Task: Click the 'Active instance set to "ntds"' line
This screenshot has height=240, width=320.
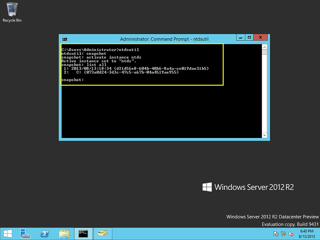Action: (99, 61)
